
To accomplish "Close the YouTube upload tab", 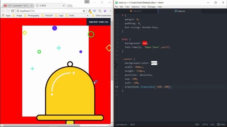I will click(x=32, y=6).
